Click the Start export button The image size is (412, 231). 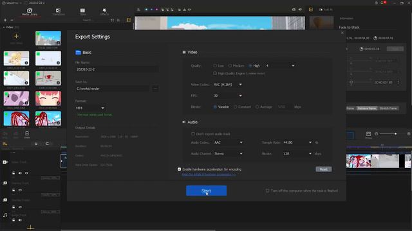(206, 191)
